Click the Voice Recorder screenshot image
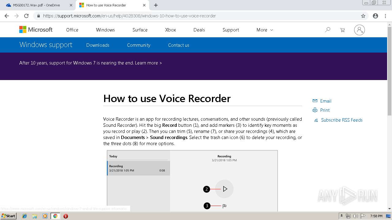 coord(192,181)
